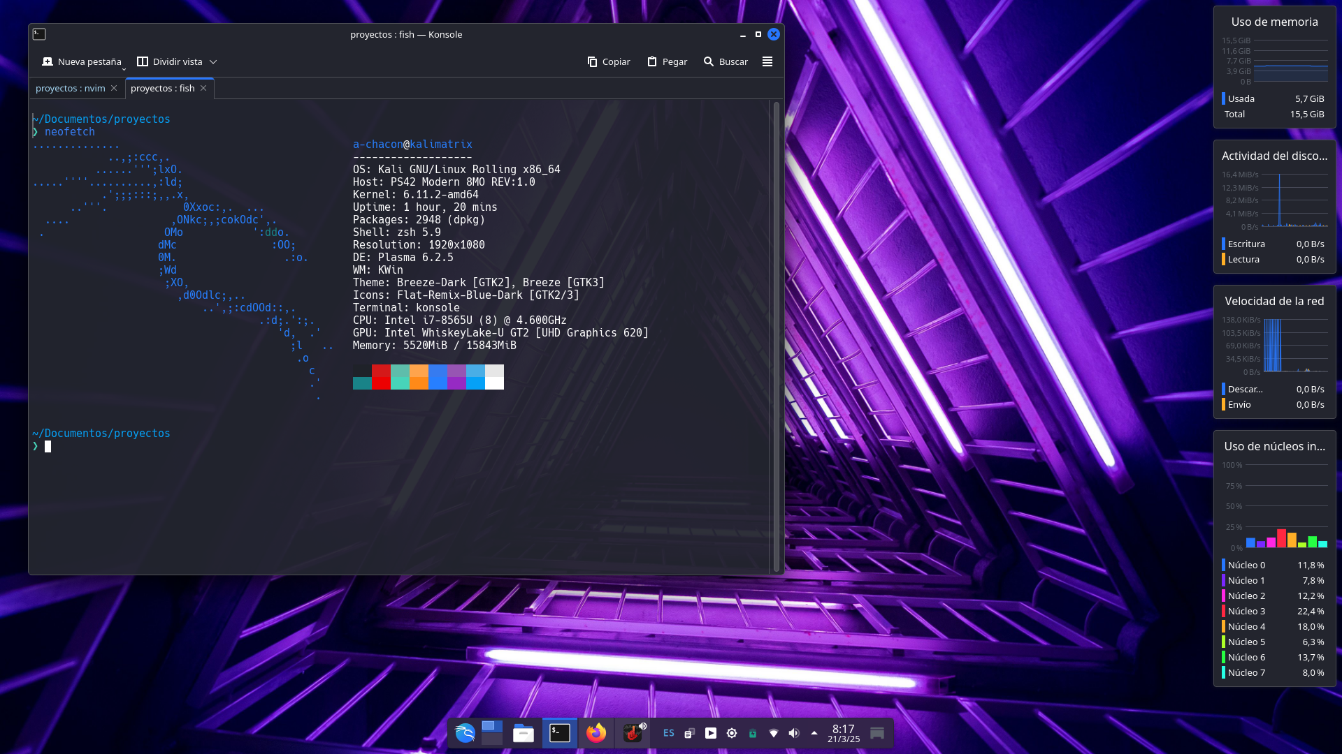Image resolution: width=1342 pixels, height=754 pixels.
Task: Click the purple color block in neofetch palette
Action: [x=456, y=377]
